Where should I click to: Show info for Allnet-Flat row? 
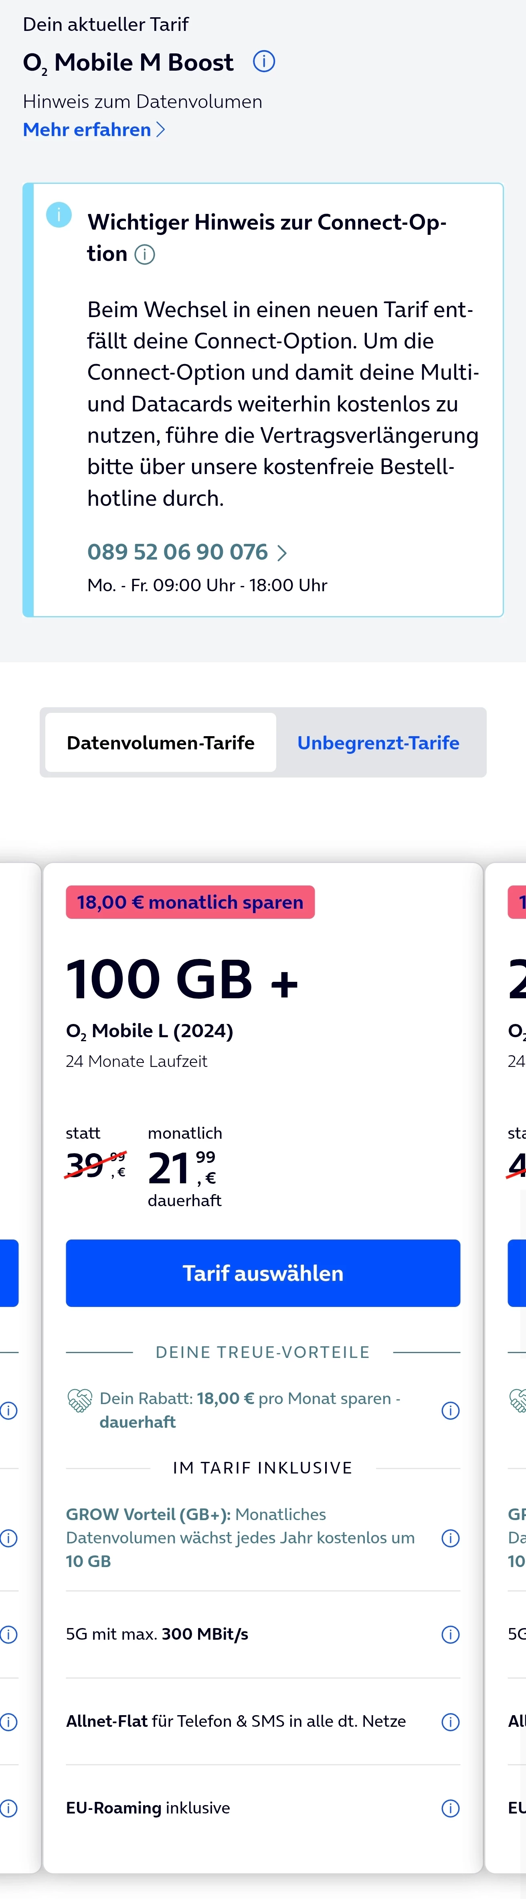450,1721
